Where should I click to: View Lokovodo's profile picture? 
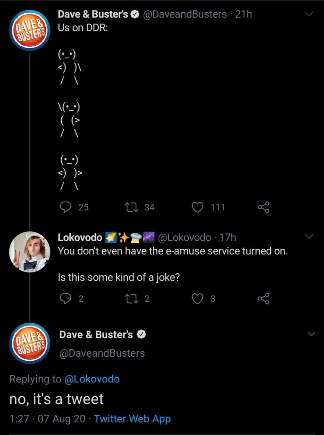pos(29,251)
